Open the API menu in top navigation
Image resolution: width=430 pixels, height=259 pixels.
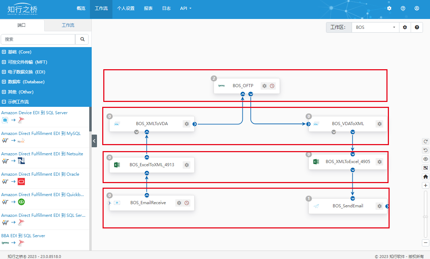point(185,8)
